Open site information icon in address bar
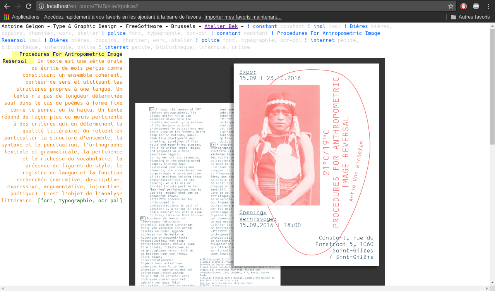Image resolution: width=495 pixels, height=291 pixels. (x=41, y=6)
